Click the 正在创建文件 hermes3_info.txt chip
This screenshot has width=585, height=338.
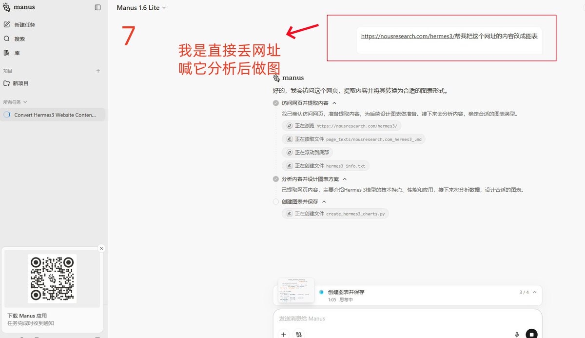pos(326,166)
